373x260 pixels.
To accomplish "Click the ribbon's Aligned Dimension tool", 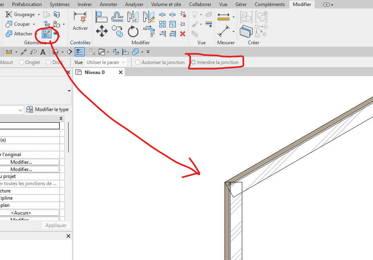I will coord(224,31).
